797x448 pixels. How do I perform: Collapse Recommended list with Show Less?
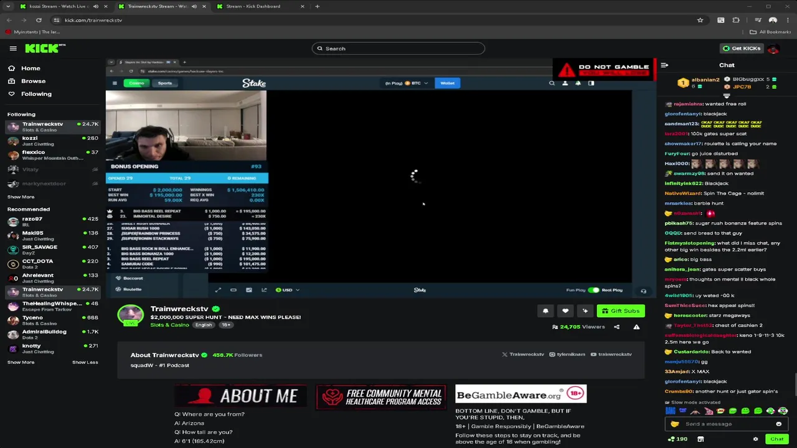click(x=85, y=362)
